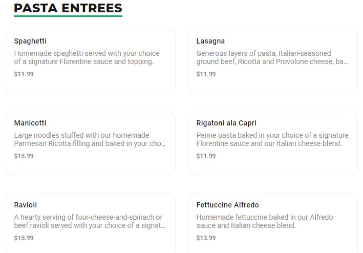Screen dimensions: 363x253
Task: Click the $11.99 price under Lasagna
Action: point(206,74)
